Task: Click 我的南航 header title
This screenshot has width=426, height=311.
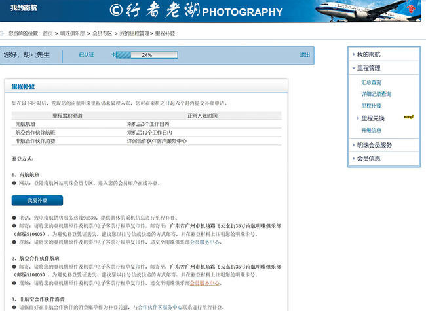Action: (x=24, y=8)
